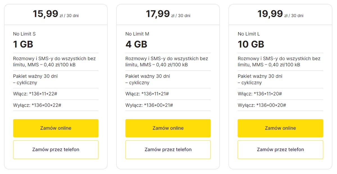This screenshot has height=174, width=337.
Task: Click Zamów przez telefon for No Limit S
Action: click(x=56, y=150)
